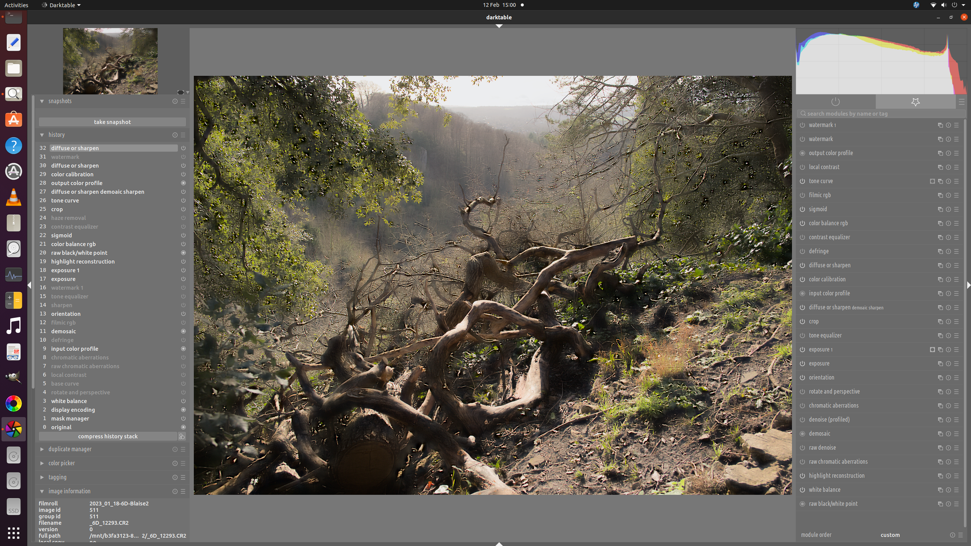
Task: Open GIMP from the Ubuntu dock
Action: [x=14, y=377]
